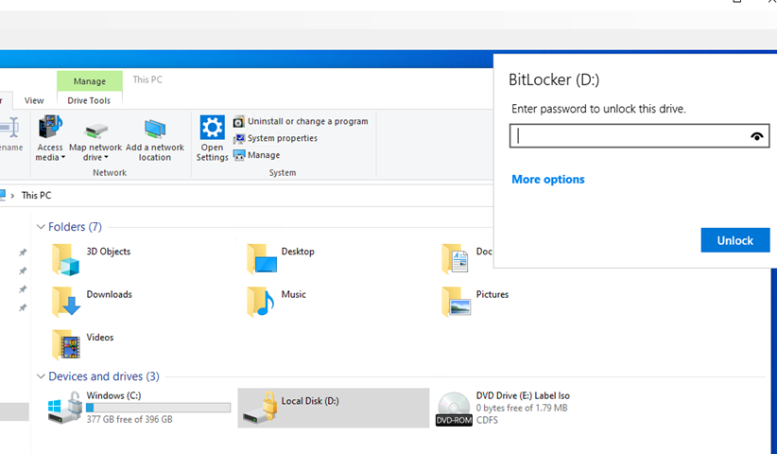Select the locked Local Disk (D:) drive
This screenshot has height=454, width=777.
[x=256, y=408]
